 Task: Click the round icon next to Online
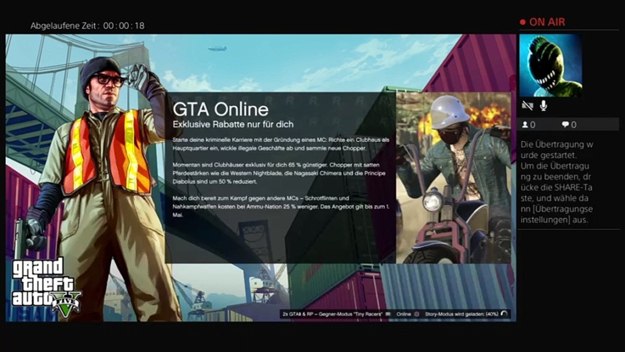click(x=417, y=314)
